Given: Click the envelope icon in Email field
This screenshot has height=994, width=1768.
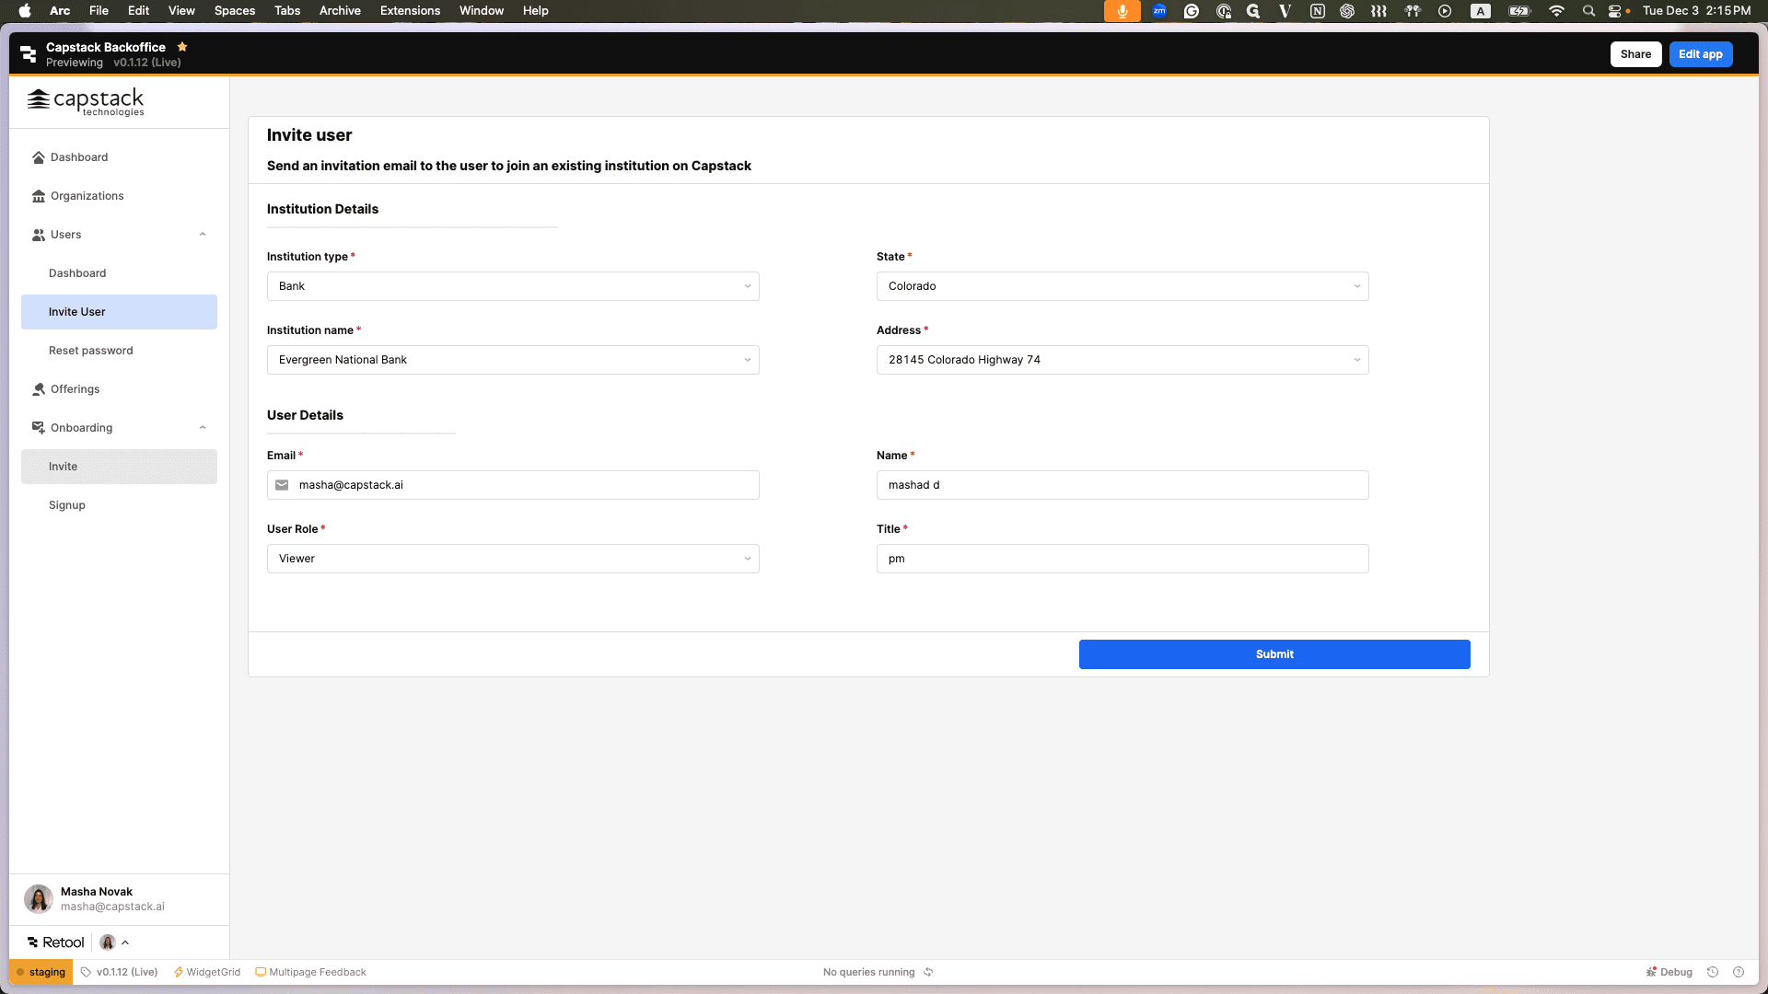Looking at the screenshot, I should pos(282,485).
